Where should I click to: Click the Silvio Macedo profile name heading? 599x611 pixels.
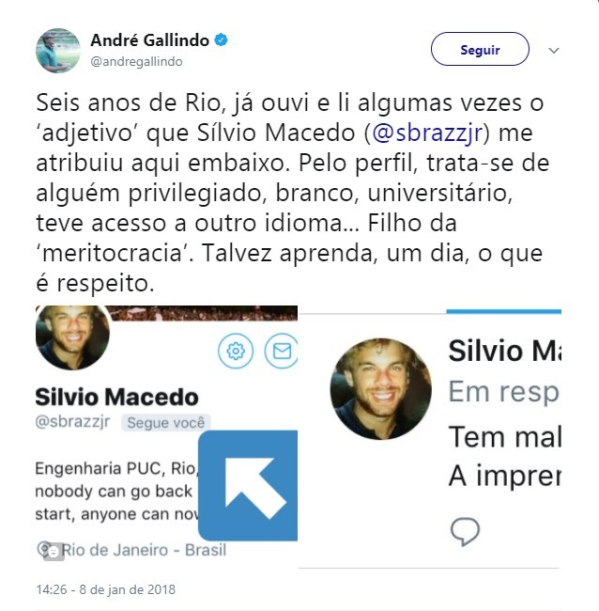116,397
